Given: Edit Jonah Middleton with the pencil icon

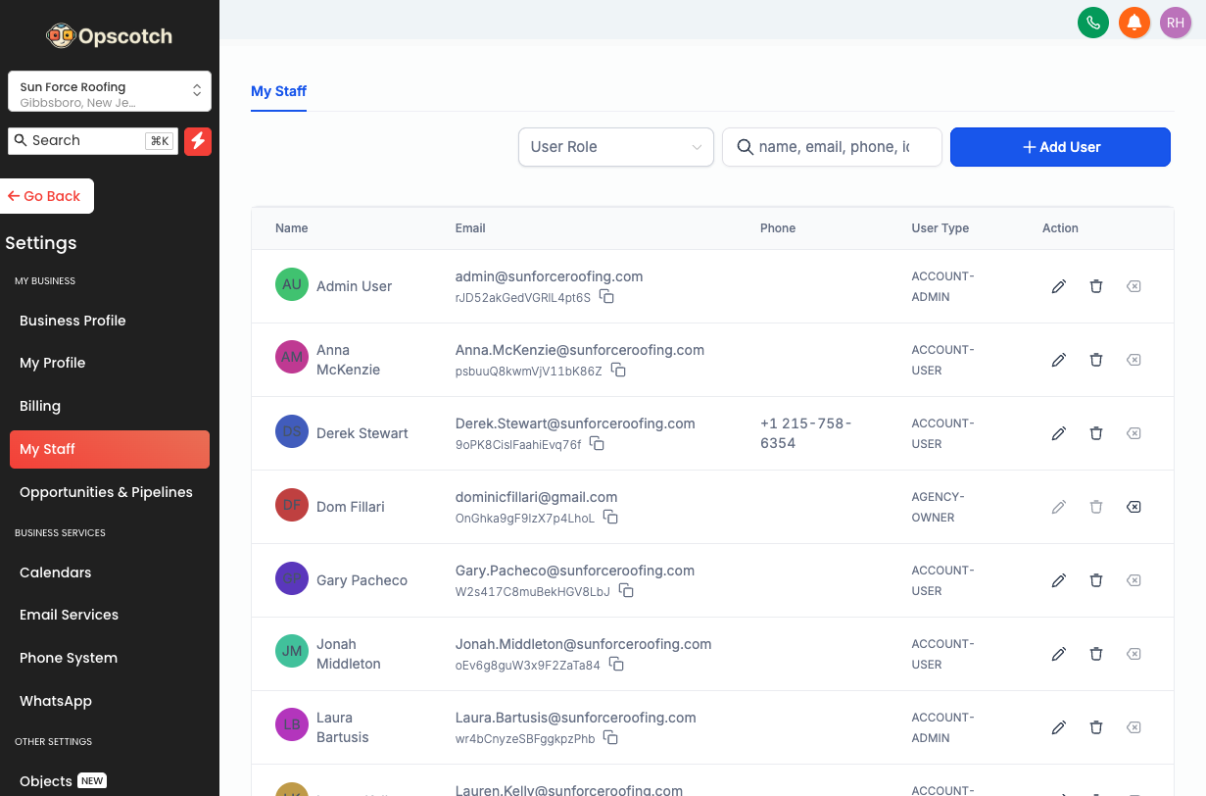Looking at the screenshot, I should click(1058, 654).
